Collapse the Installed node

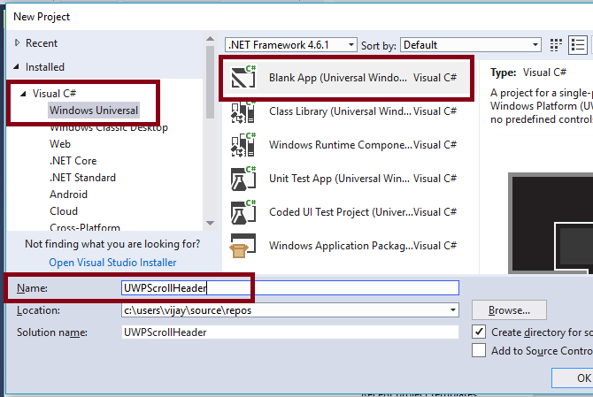tap(16, 67)
